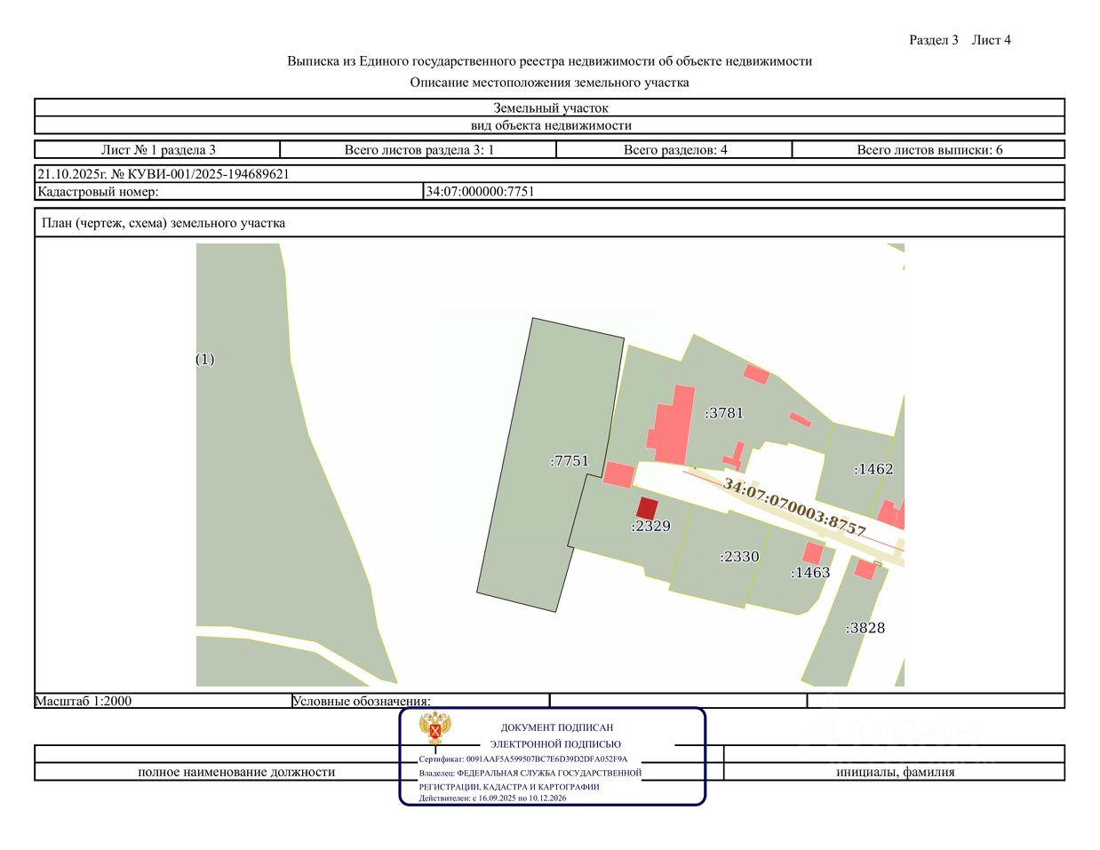Click the request number line КУВИ-001/2025-194689621

[x=163, y=174]
